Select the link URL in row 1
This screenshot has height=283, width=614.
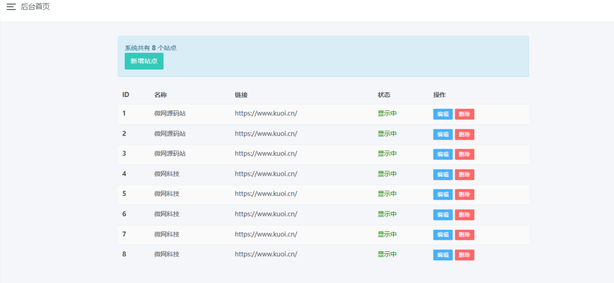point(266,113)
